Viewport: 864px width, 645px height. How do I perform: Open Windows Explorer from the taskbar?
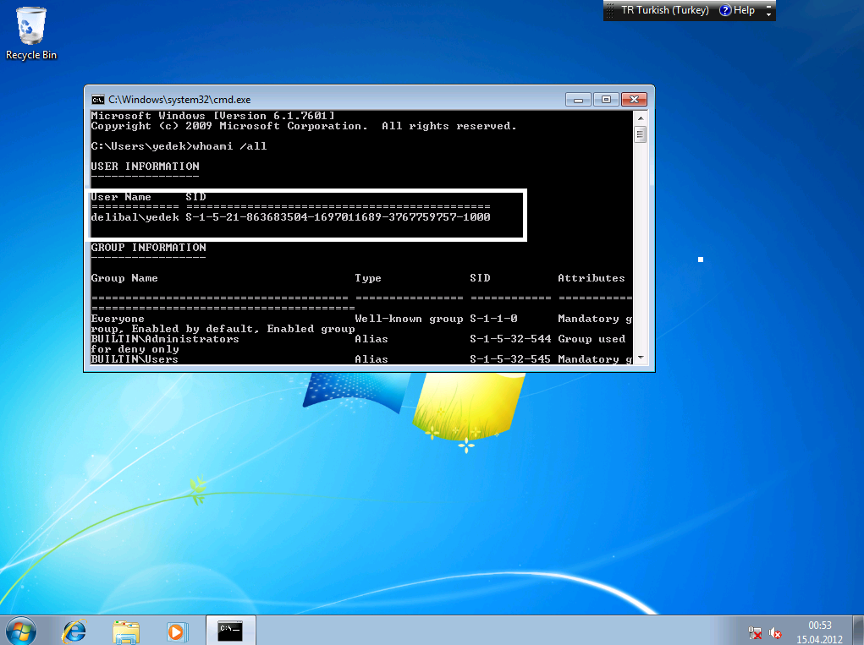pos(126,630)
